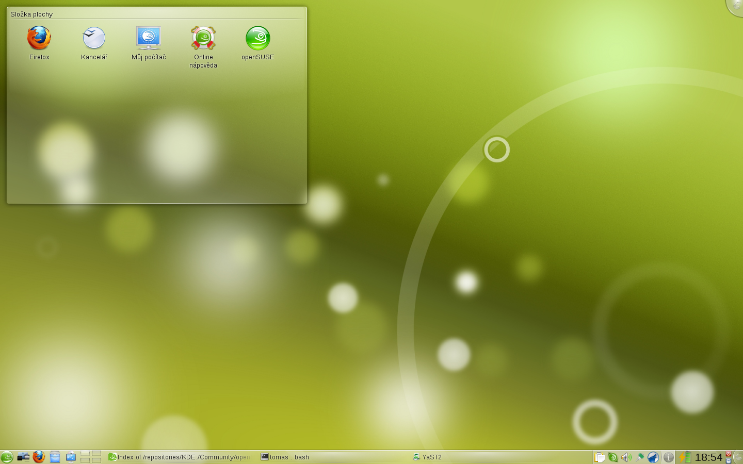
Task: Open the file manager from the panel
Action: tap(55, 457)
